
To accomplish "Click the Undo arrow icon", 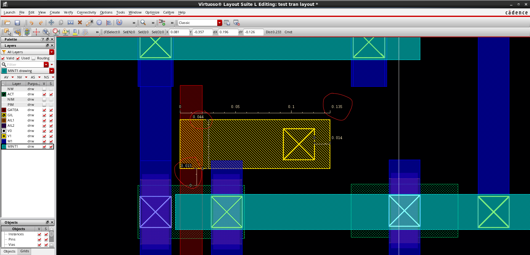I will click(x=31, y=23).
